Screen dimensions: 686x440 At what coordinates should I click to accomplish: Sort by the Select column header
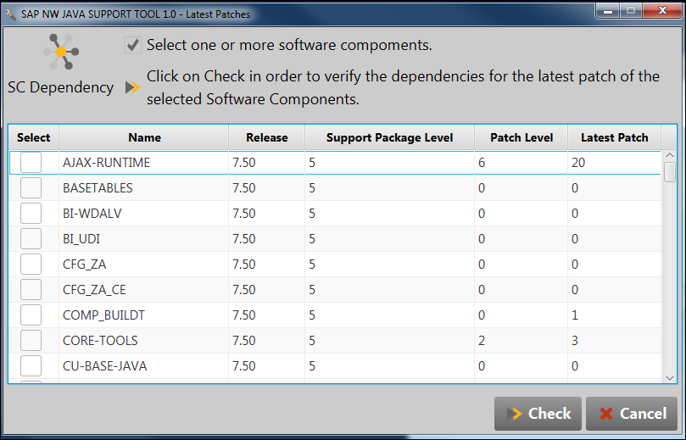tap(34, 137)
